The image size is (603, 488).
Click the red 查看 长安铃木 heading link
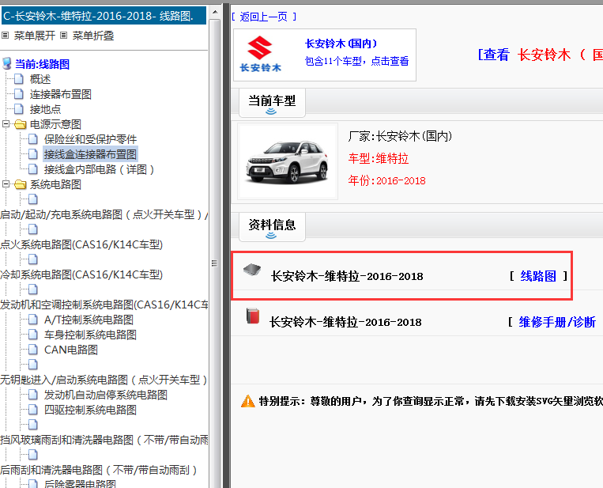540,55
